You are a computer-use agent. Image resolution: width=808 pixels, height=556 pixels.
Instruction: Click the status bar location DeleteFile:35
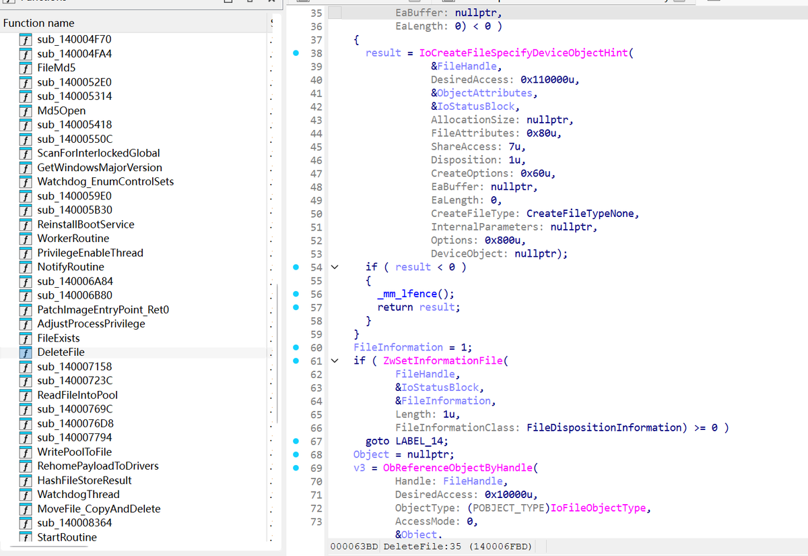(422, 545)
